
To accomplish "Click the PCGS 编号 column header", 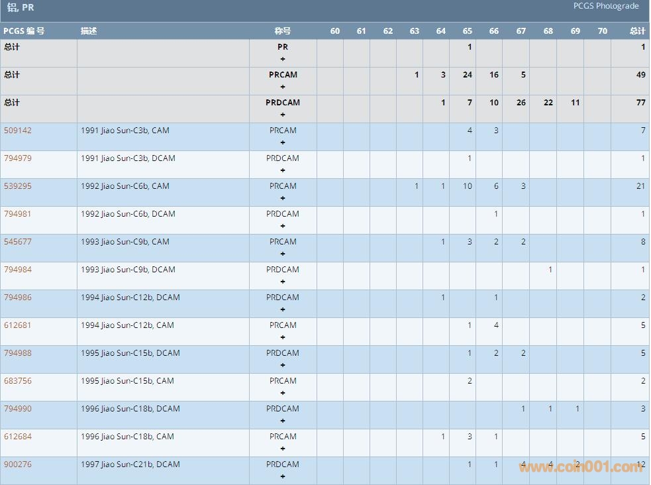I will (x=24, y=31).
